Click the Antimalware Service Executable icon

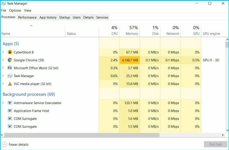coord(10,103)
